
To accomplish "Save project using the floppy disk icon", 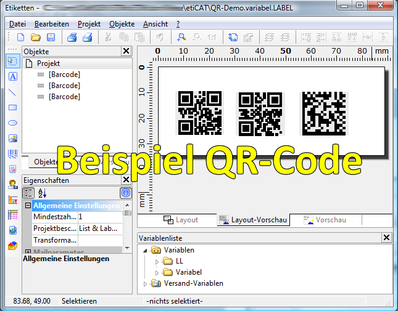I will [x=51, y=38].
